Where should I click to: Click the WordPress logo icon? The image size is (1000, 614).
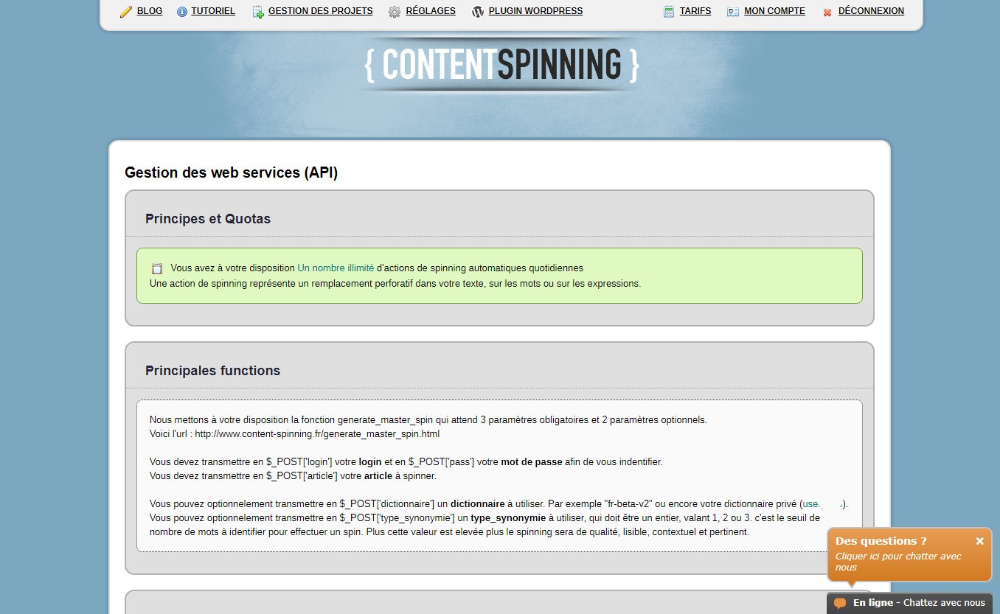tap(478, 12)
